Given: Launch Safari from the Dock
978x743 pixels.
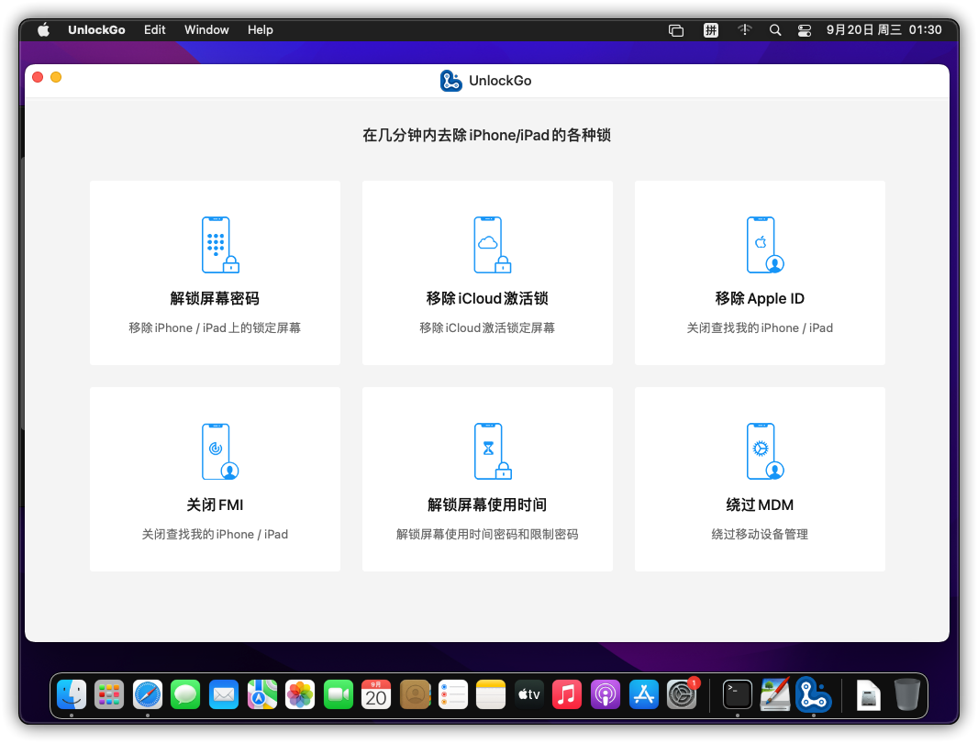Looking at the screenshot, I should click(x=148, y=694).
